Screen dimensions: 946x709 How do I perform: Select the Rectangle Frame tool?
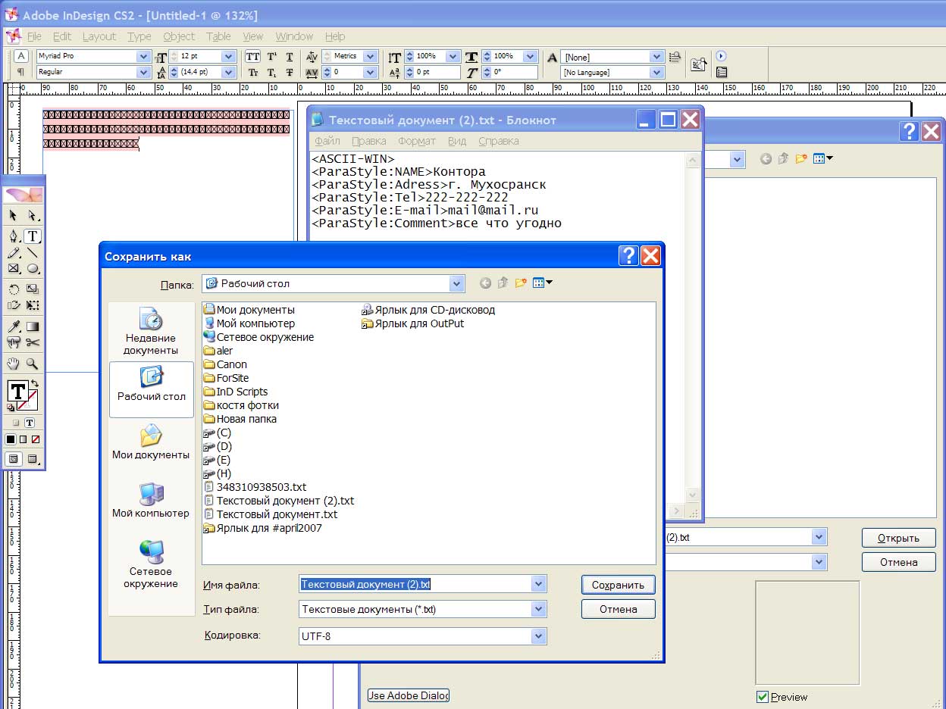click(14, 268)
